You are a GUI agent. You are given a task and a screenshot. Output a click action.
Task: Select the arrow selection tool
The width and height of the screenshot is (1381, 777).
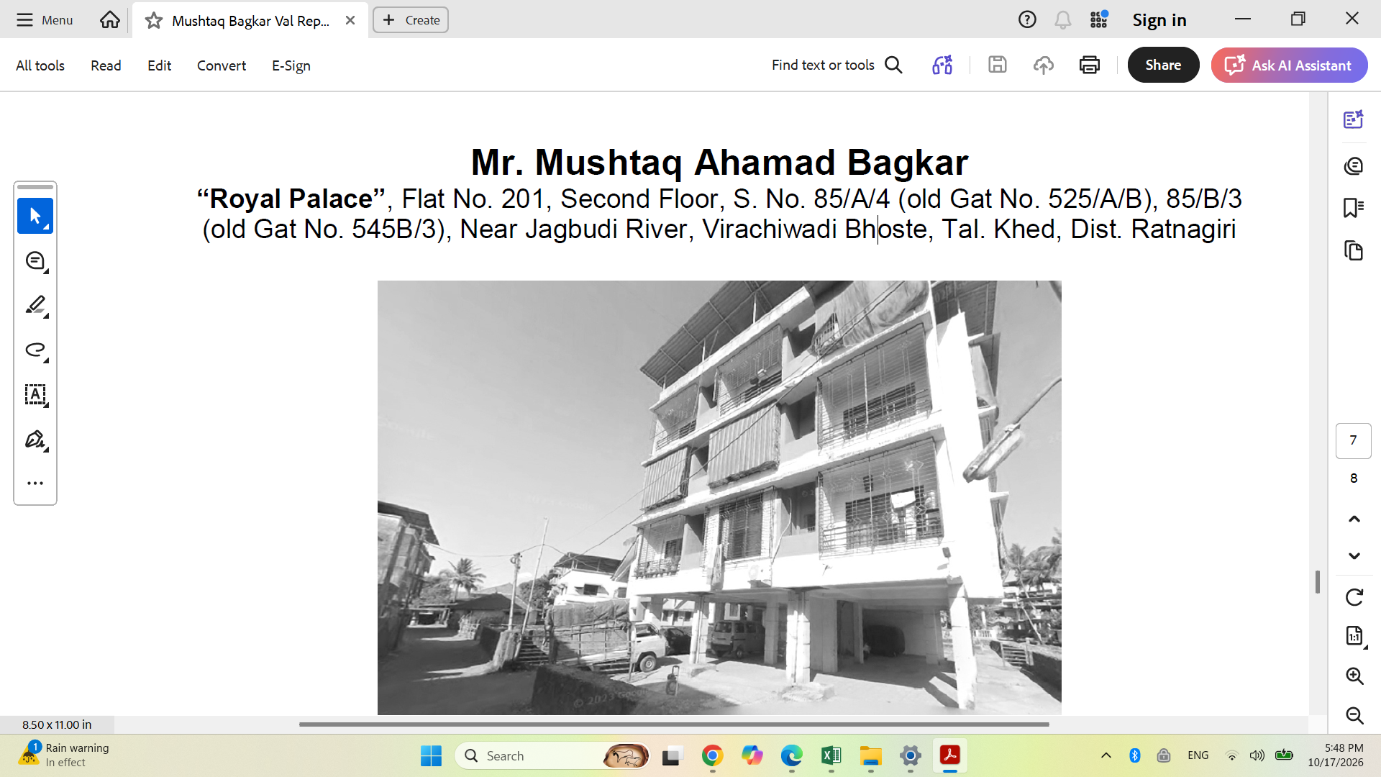35,216
